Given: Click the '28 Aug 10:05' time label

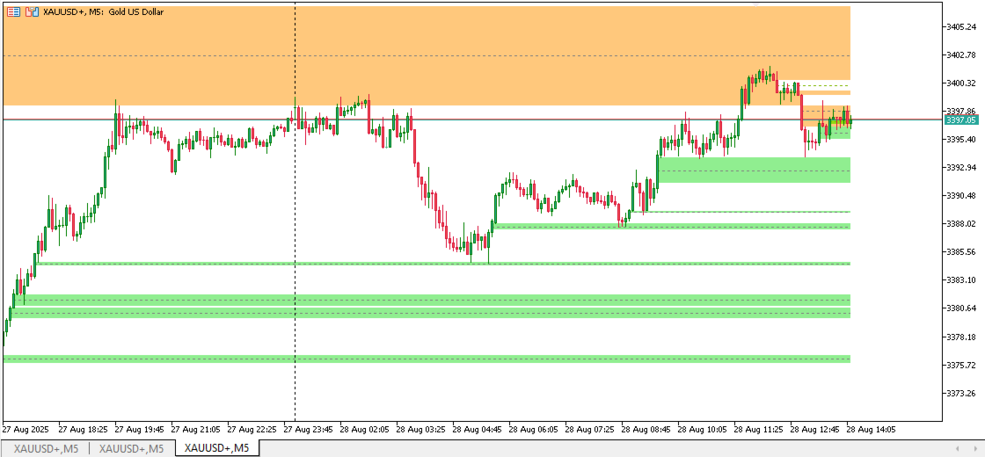Looking at the screenshot, I should coord(703,430).
